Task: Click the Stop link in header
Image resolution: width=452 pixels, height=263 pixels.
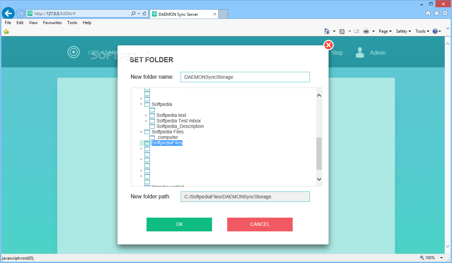Action: (337, 53)
